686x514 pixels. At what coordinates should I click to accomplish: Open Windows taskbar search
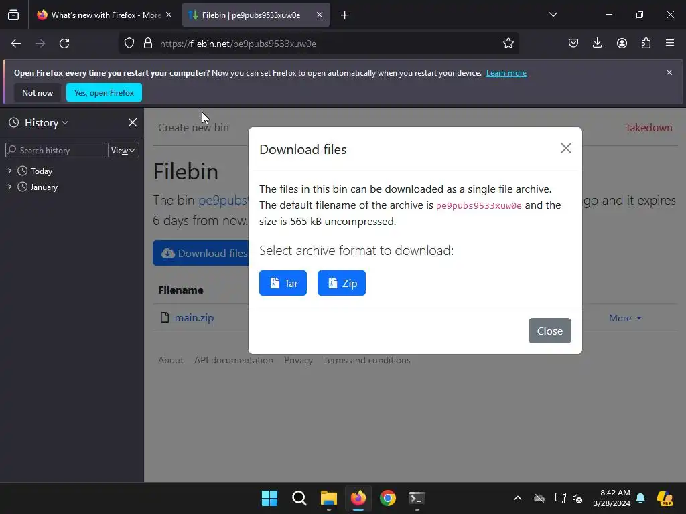click(299, 498)
